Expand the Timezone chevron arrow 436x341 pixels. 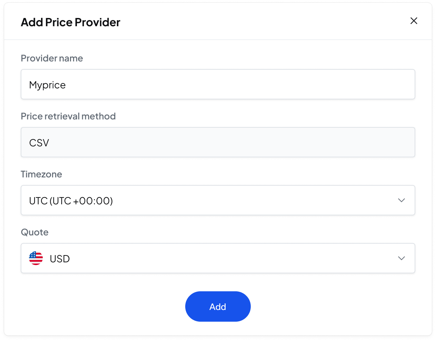coord(401,200)
